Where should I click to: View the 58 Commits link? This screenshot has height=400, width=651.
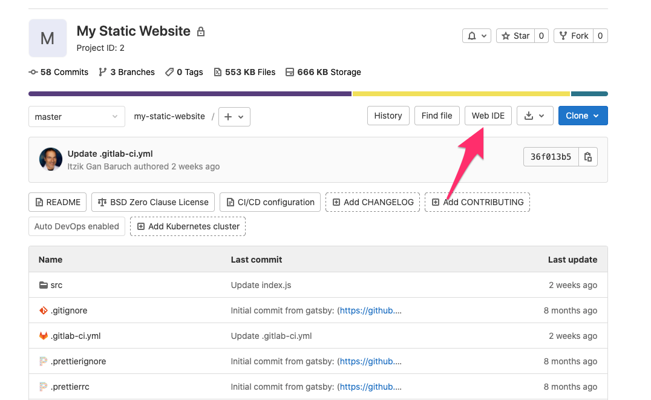pyautogui.click(x=59, y=72)
